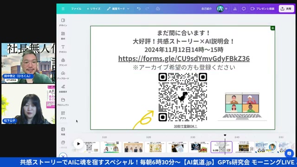Open the user profile avatar
The width and height of the screenshot is (297, 167).
pos(220,9)
